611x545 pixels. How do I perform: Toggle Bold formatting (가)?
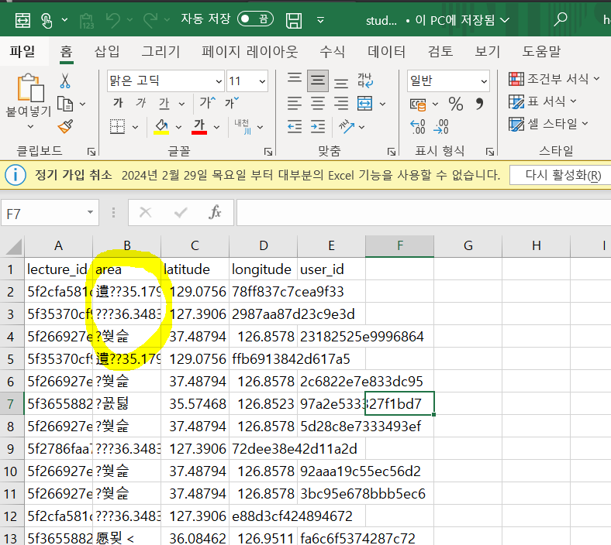118,103
